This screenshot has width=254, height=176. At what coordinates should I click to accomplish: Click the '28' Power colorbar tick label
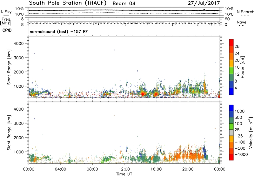(237, 46)
